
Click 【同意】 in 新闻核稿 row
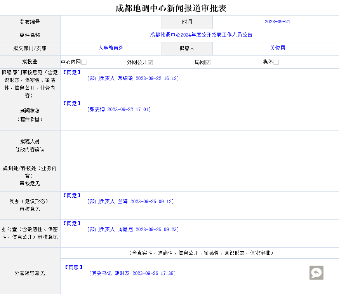click(72, 103)
